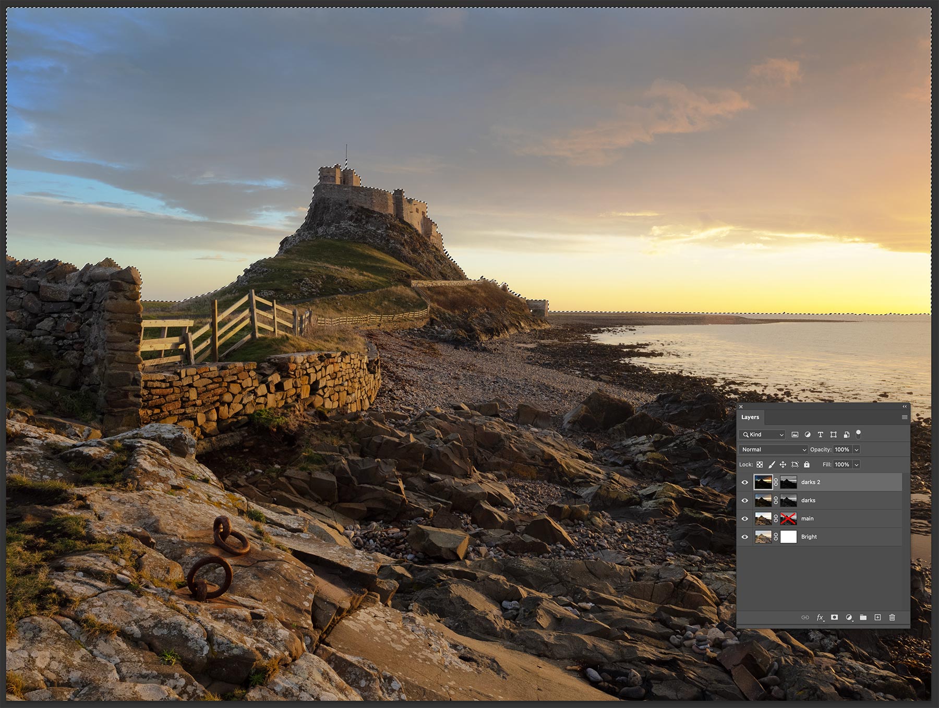Expand the Opacity slider dropdown arrow

tap(857, 449)
